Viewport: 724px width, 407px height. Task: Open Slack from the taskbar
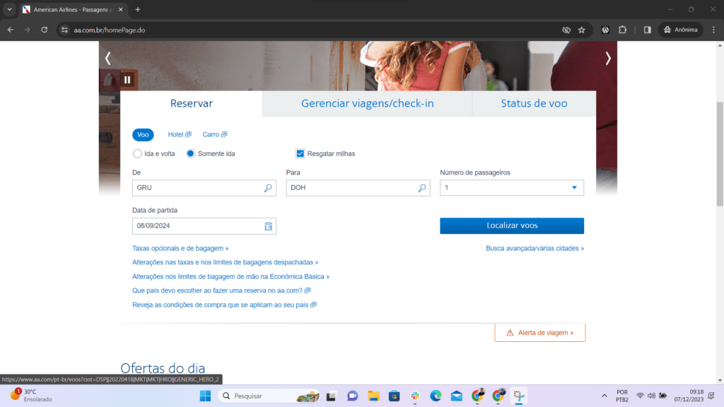pyautogui.click(x=416, y=396)
